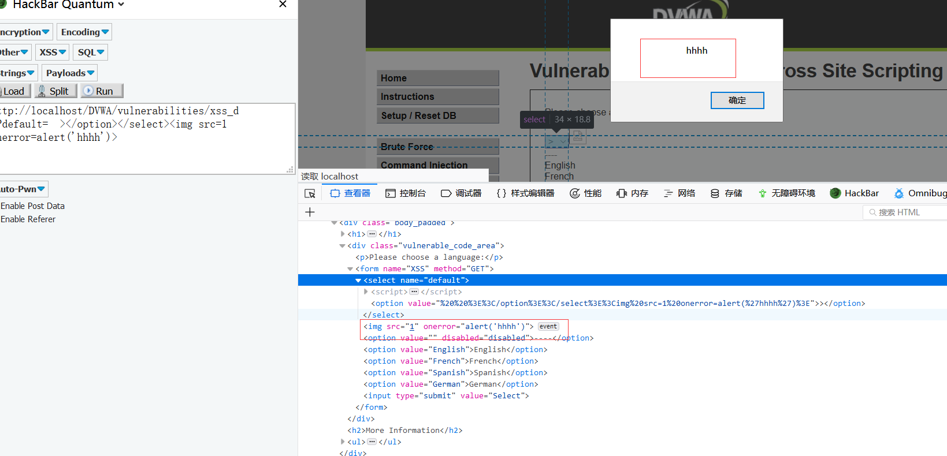This screenshot has width=947, height=456.
Task: Open the HackBar Quantum title dropdown
Action: [121, 4]
